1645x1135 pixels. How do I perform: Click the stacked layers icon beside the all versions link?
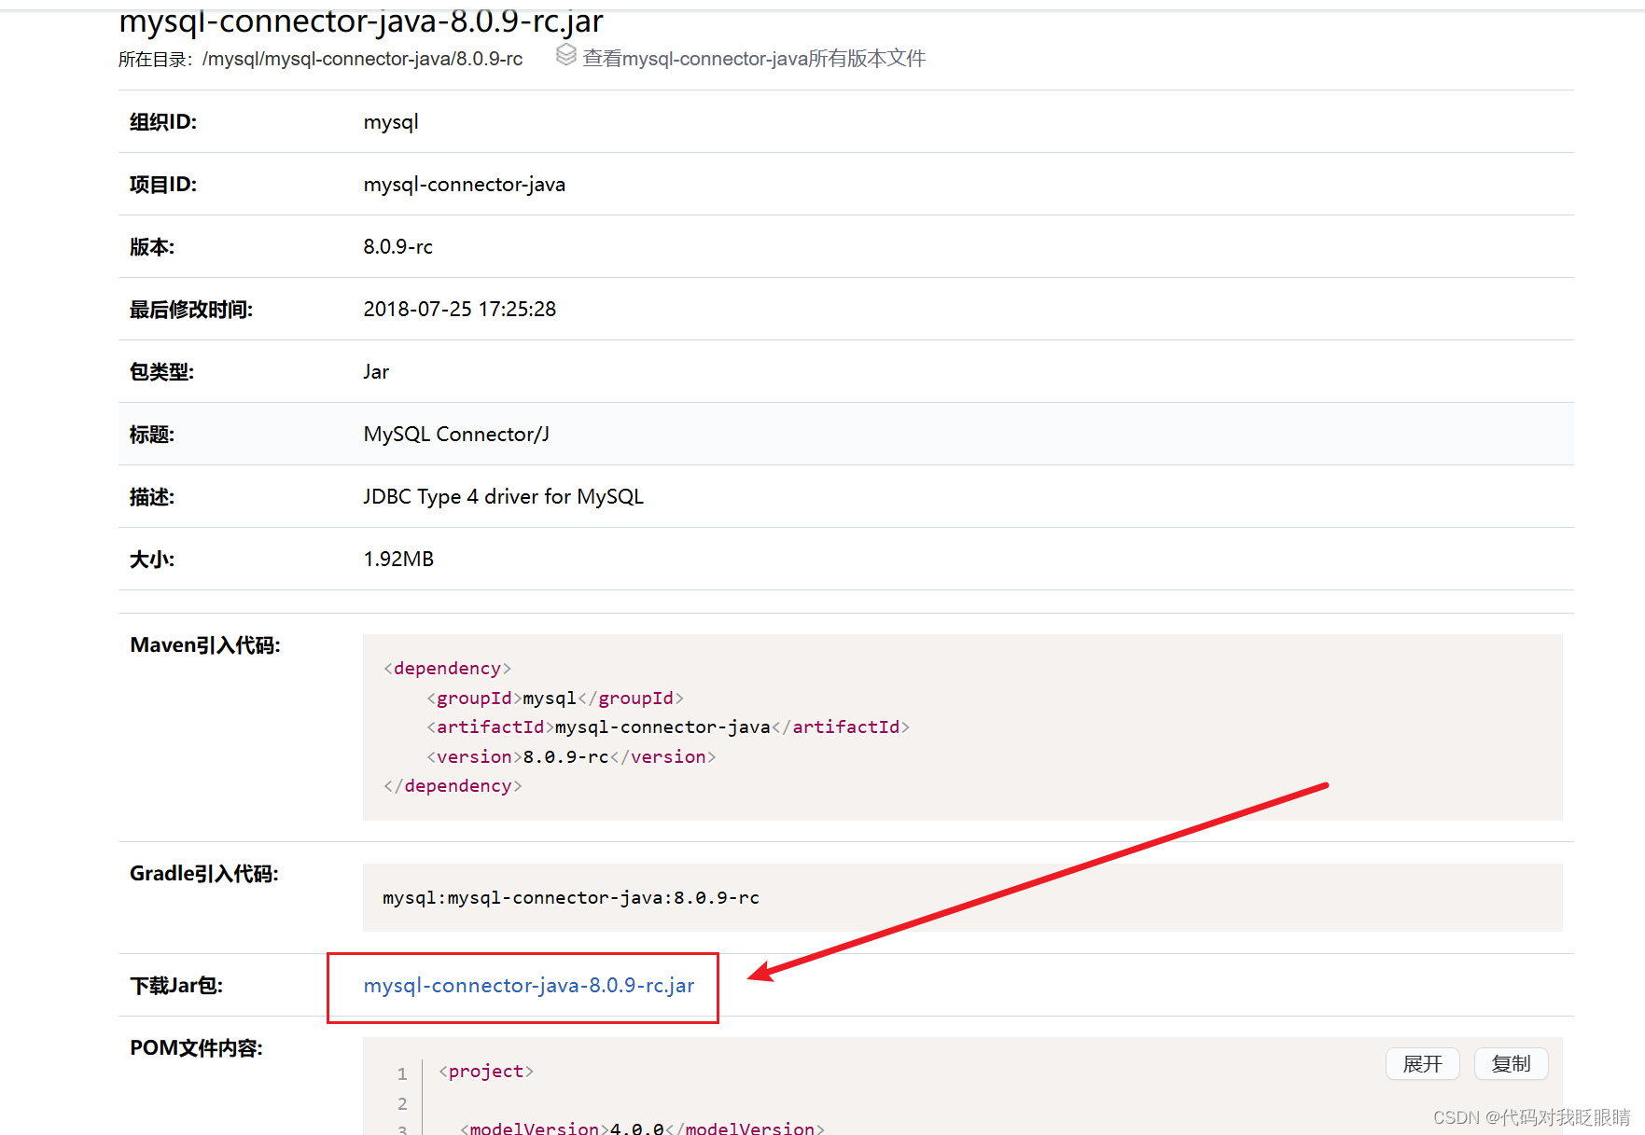(565, 56)
